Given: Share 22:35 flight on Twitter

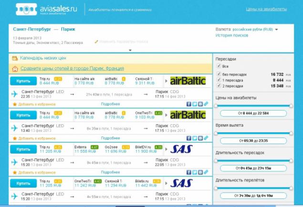Looking at the screenshot, I should coord(195,104).
